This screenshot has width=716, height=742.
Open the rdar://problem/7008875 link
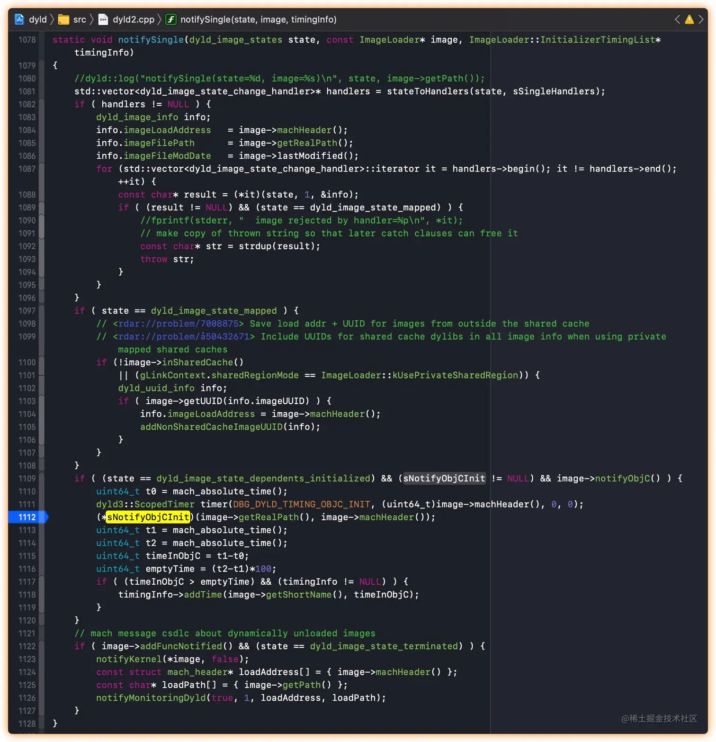[178, 324]
